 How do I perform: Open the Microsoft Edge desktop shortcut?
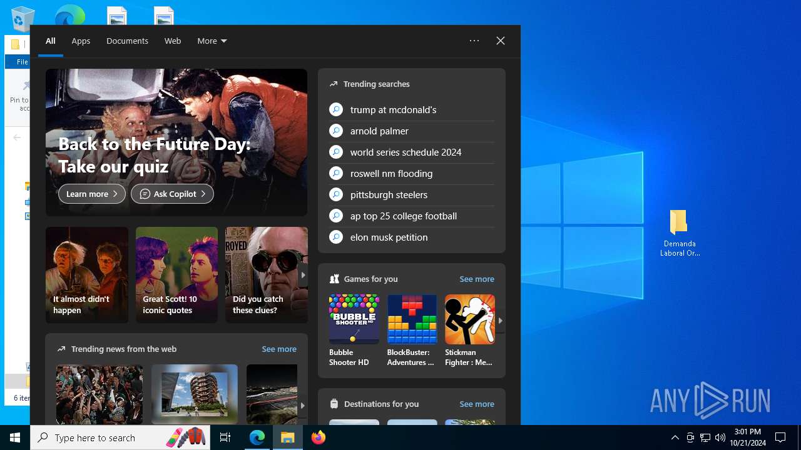coord(69,15)
